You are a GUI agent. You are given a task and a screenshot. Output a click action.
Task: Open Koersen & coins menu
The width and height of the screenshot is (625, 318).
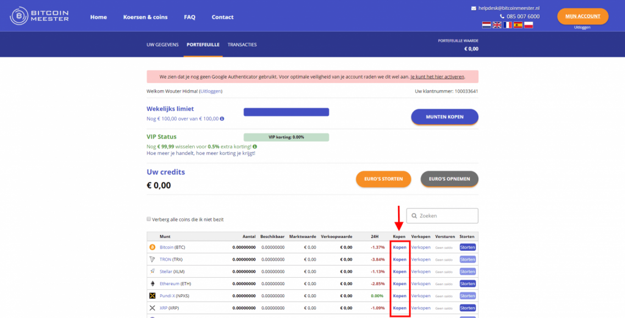(x=145, y=17)
